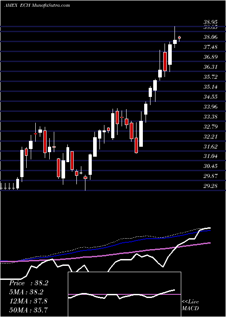226x317 pixels.
Task: Click the 12MA : 37.8 value
Action: point(28,301)
